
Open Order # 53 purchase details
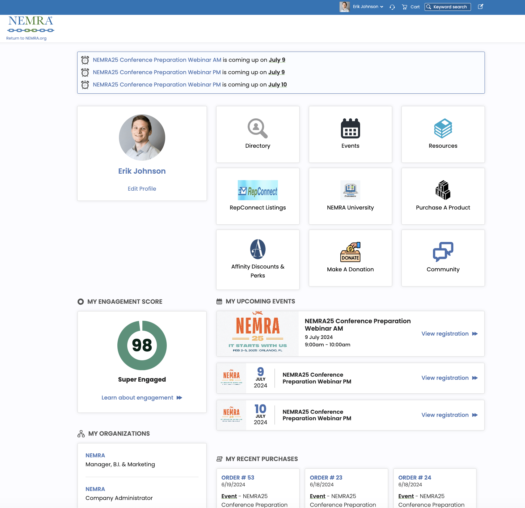tap(237, 478)
